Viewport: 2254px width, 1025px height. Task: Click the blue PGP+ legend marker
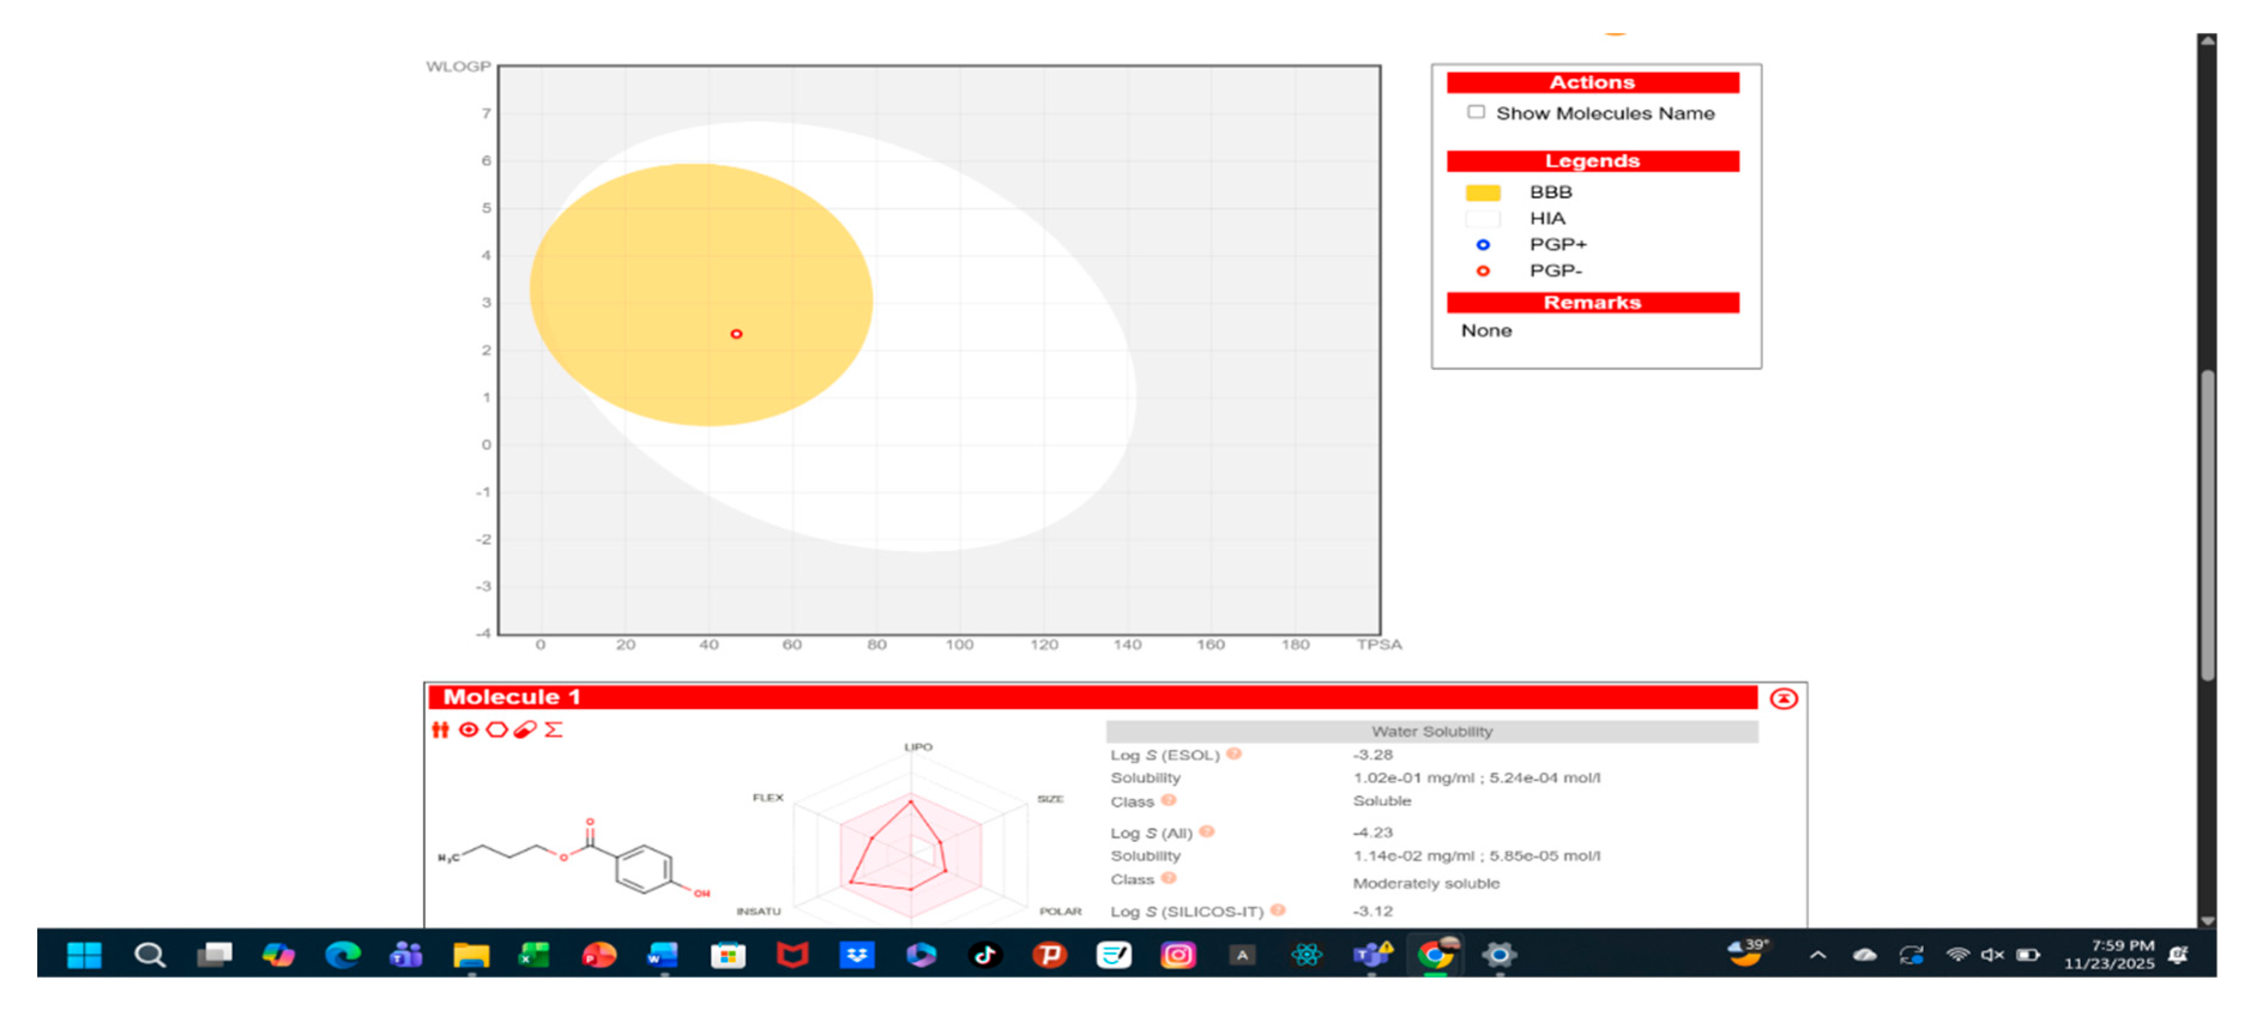pyautogui.click(x=1482, y=245)
